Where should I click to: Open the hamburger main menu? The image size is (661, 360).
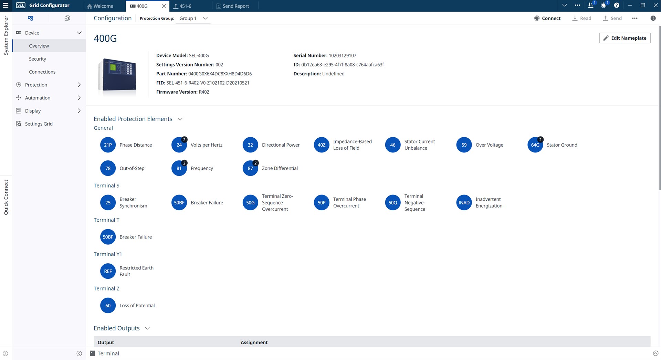6,6
